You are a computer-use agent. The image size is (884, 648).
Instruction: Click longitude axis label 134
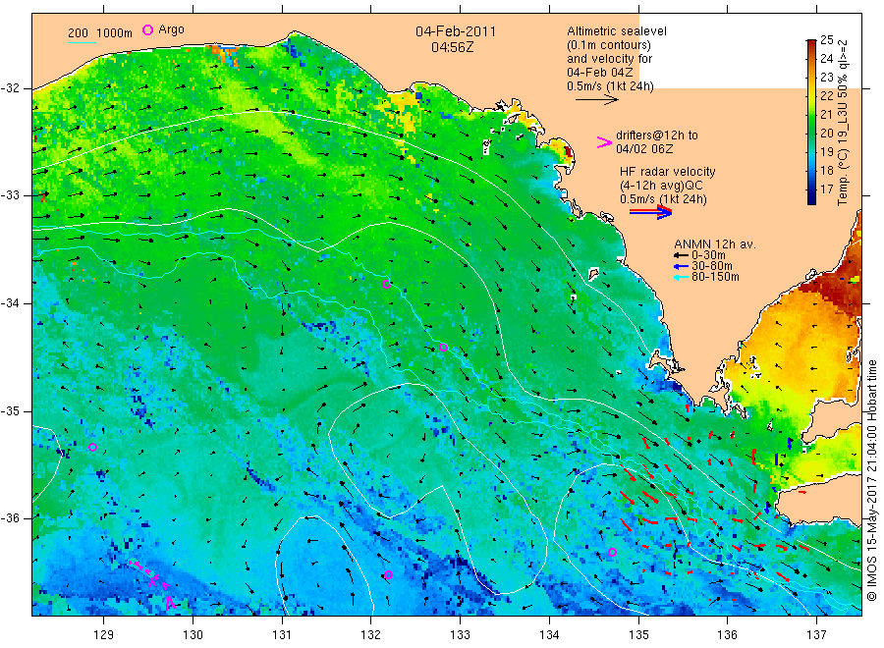pyautogui.click(x=549, y=635)
